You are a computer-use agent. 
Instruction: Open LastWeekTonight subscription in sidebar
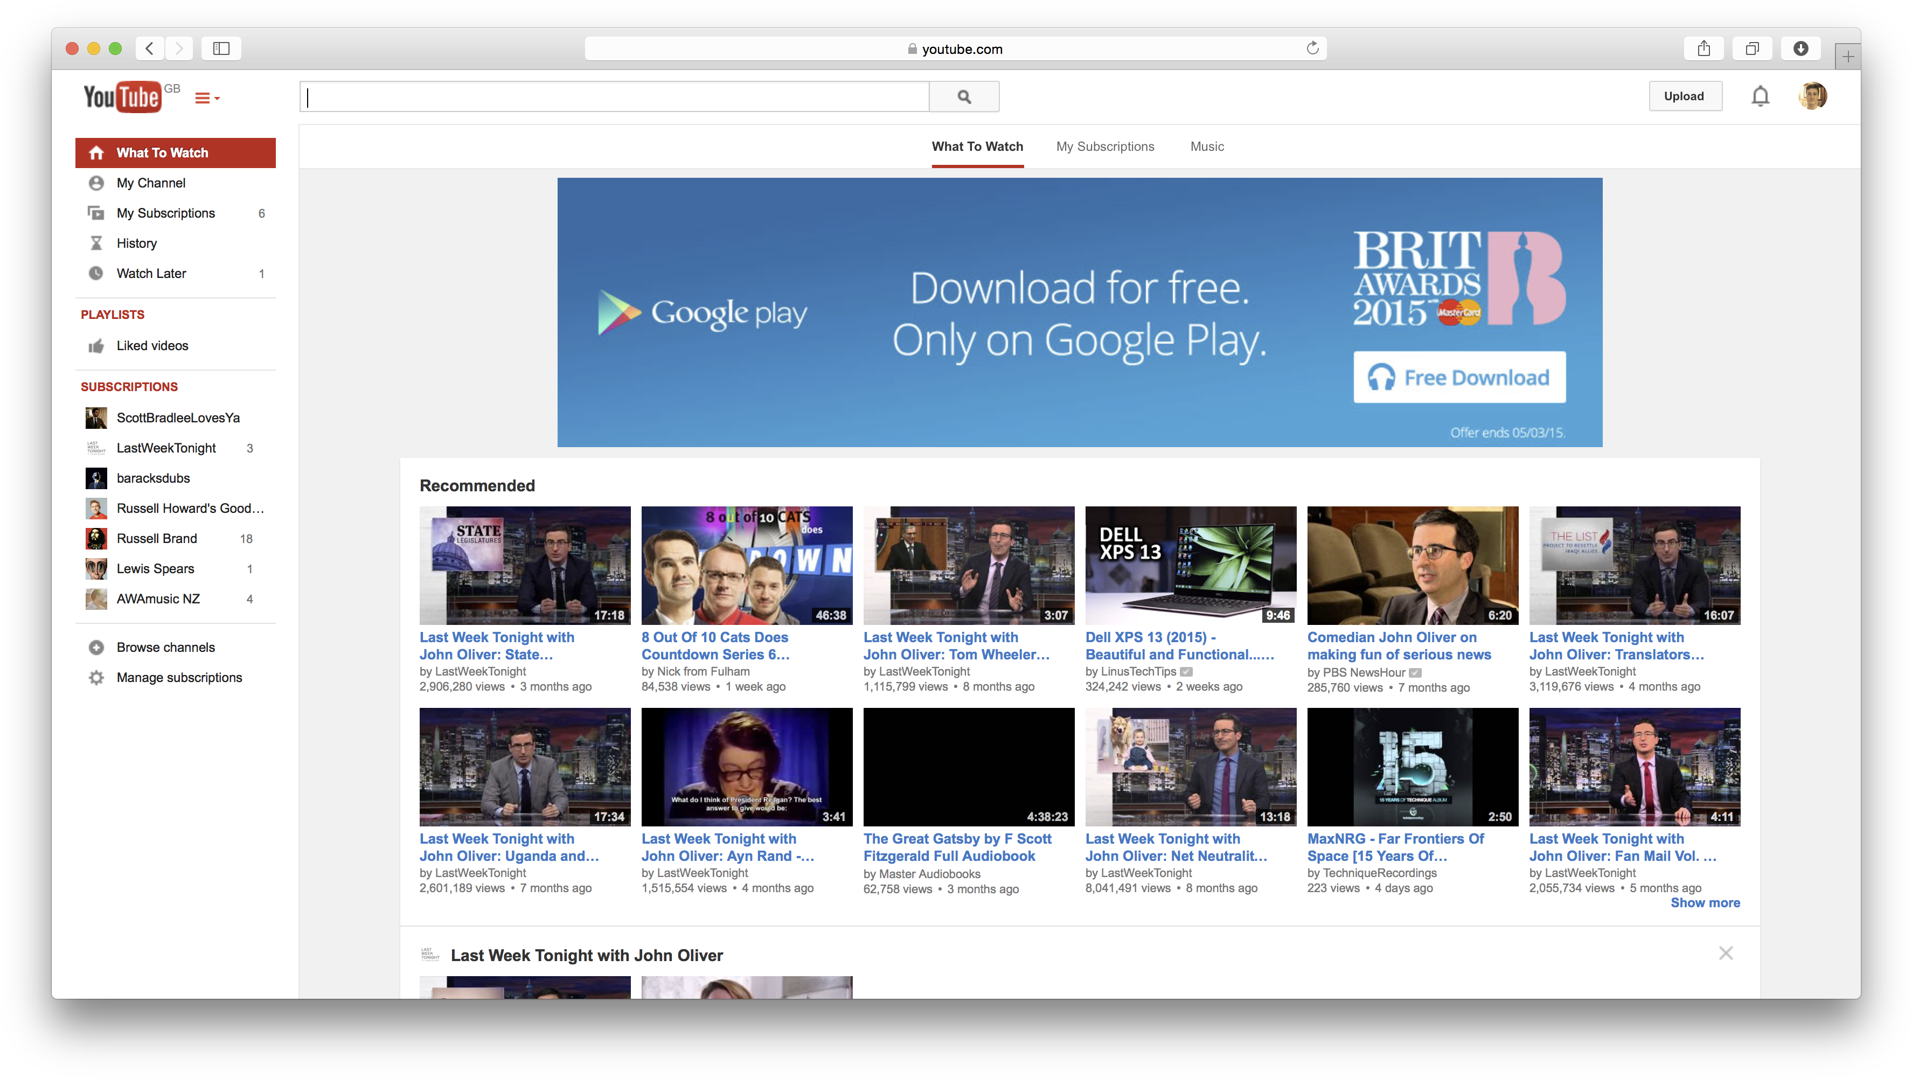[175, 448]
